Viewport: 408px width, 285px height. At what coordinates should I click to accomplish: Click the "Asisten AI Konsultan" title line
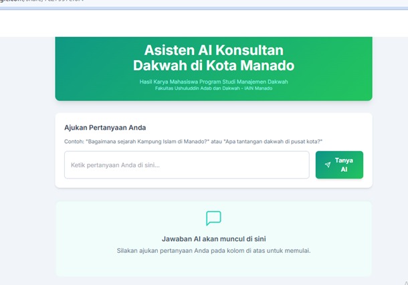[213, 51]
